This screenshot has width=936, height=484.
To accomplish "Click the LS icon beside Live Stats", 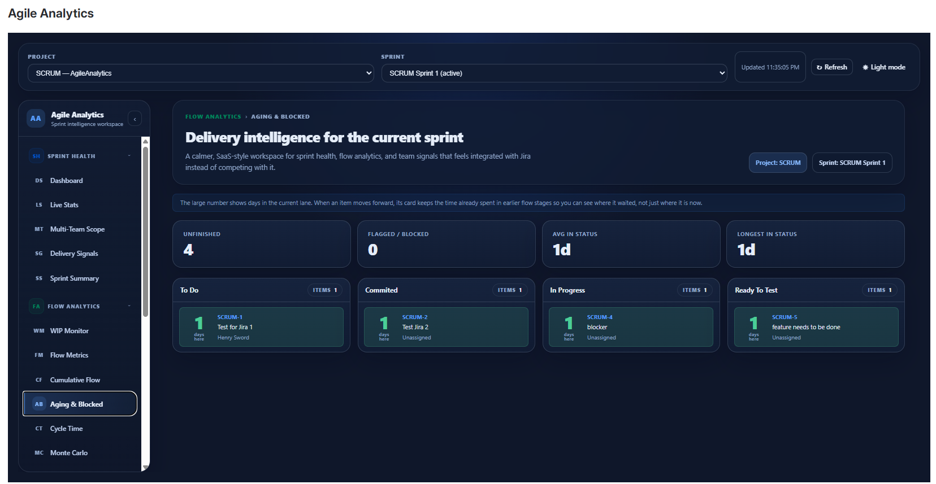I will 39,205.
